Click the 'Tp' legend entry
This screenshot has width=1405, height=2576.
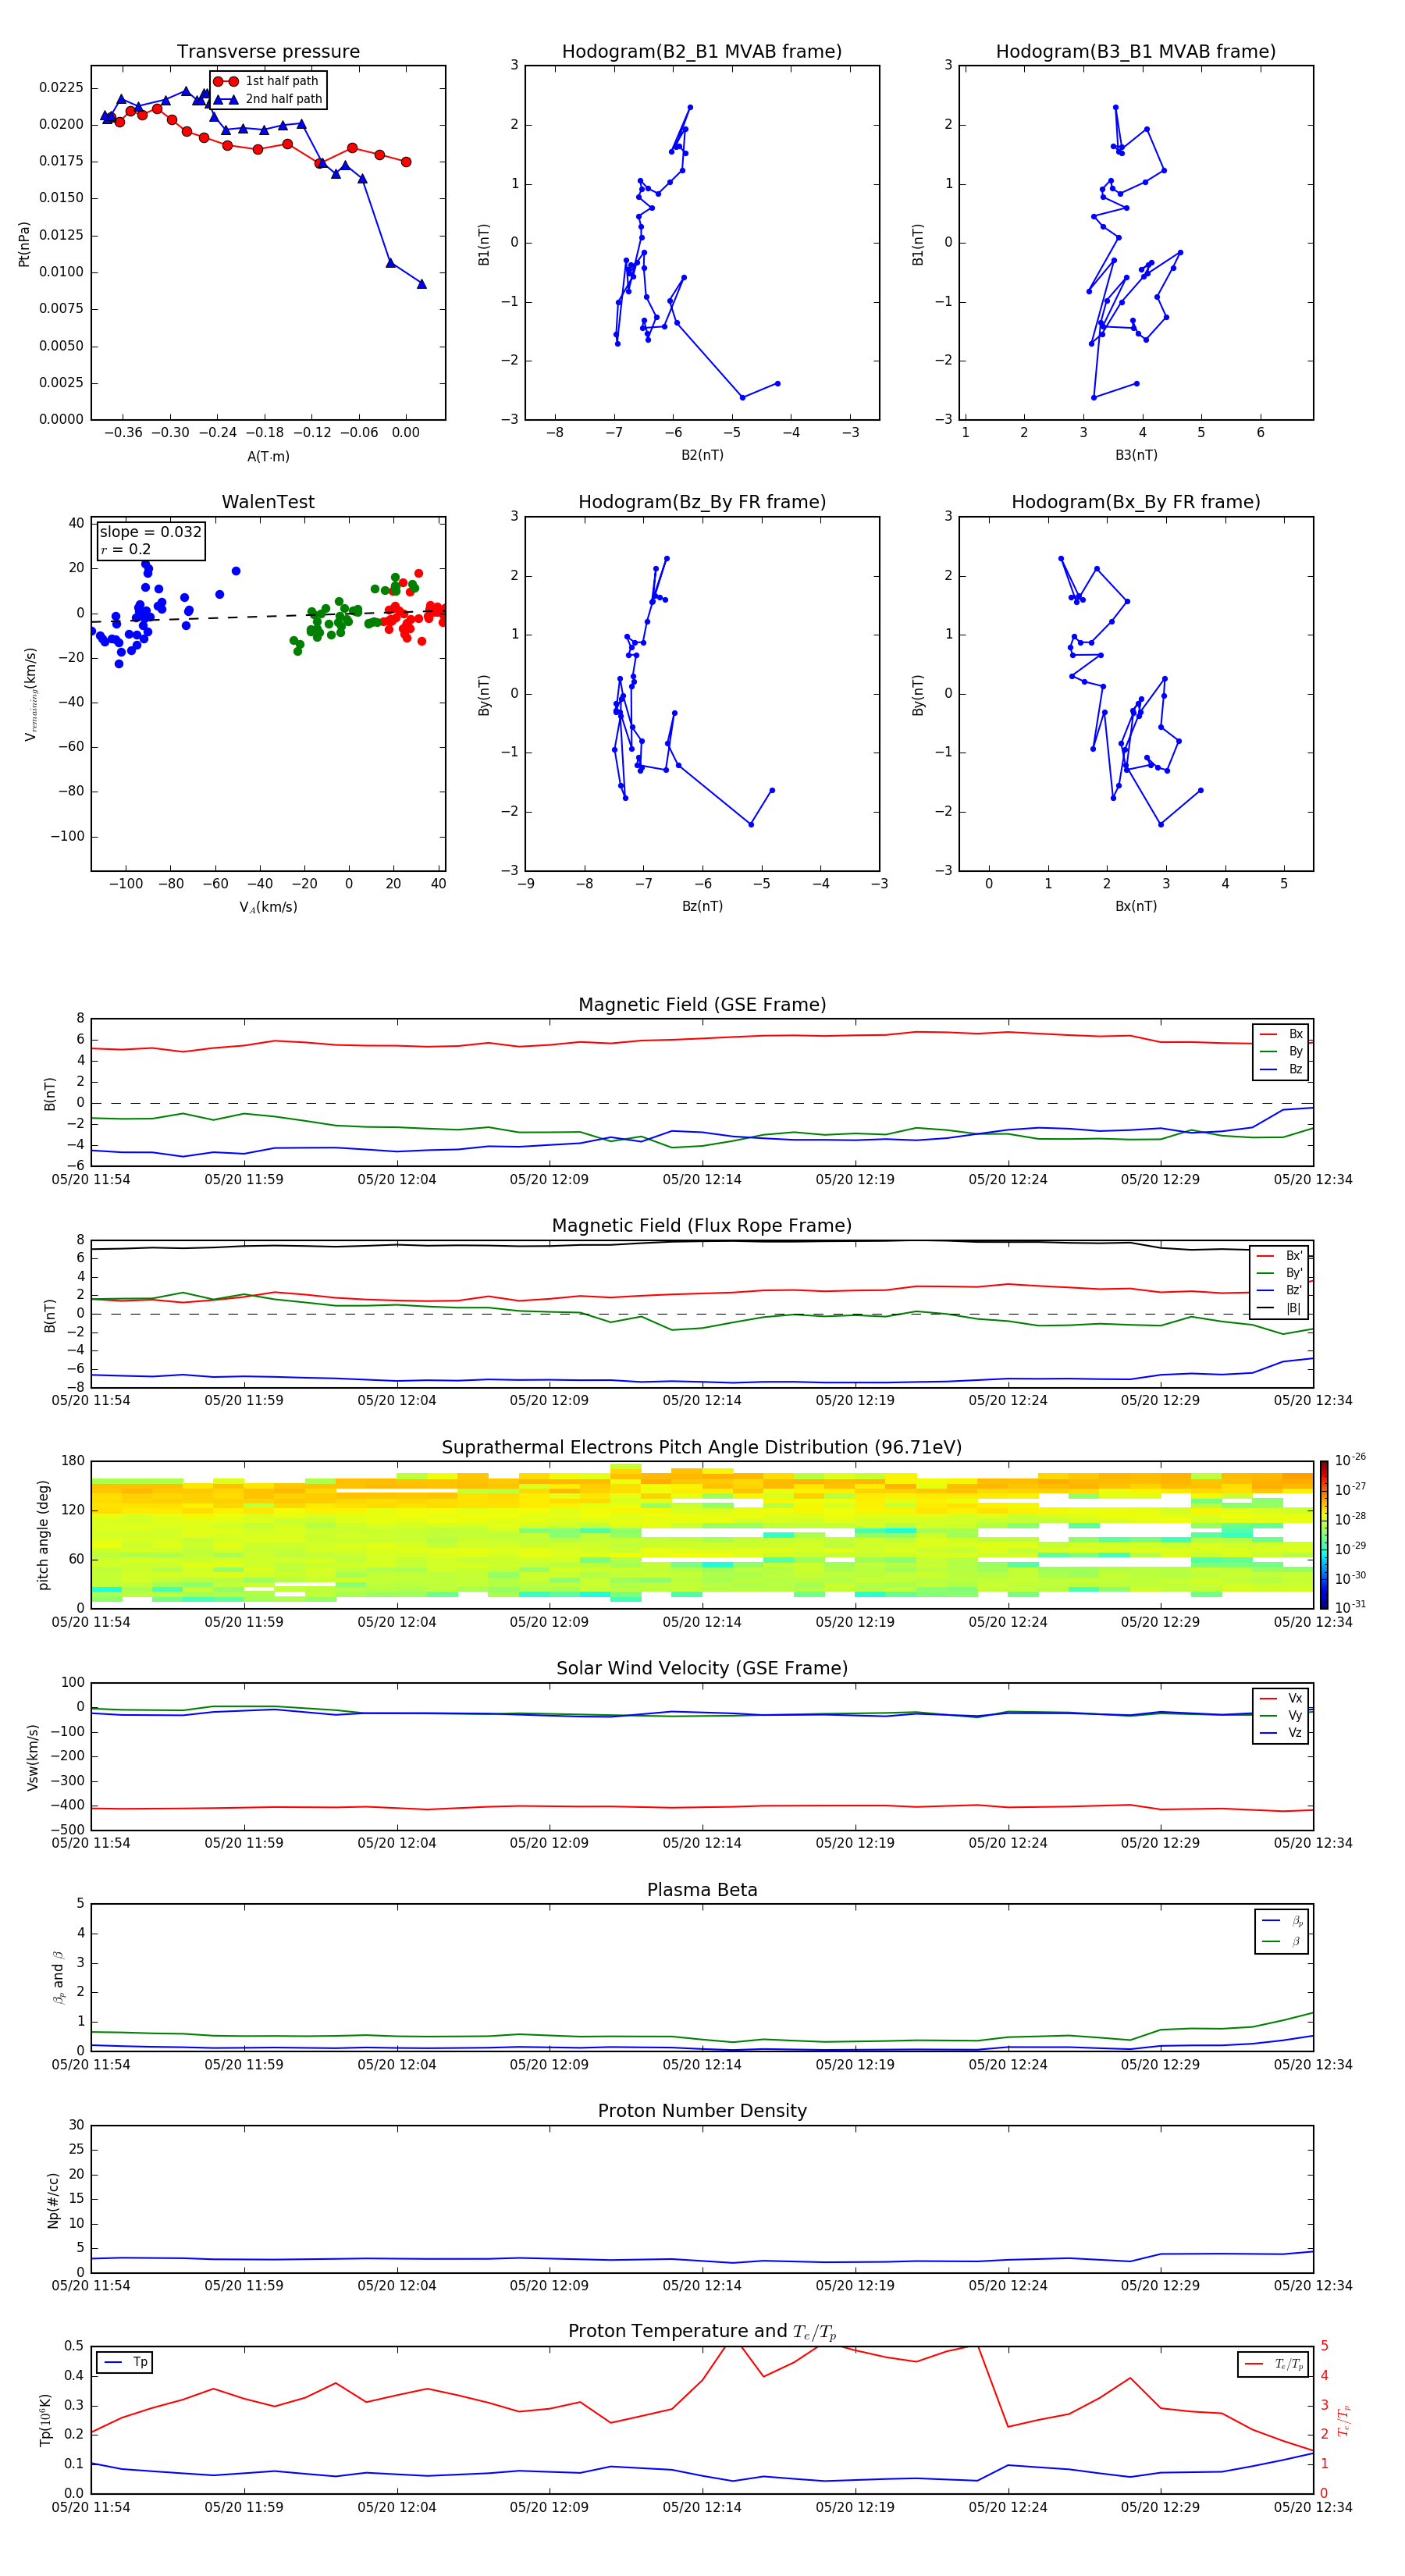[126, 2362]
